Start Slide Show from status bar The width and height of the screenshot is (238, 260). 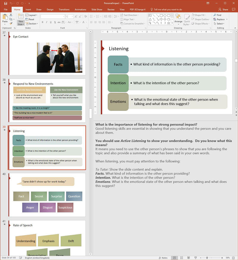pos(195,258)
